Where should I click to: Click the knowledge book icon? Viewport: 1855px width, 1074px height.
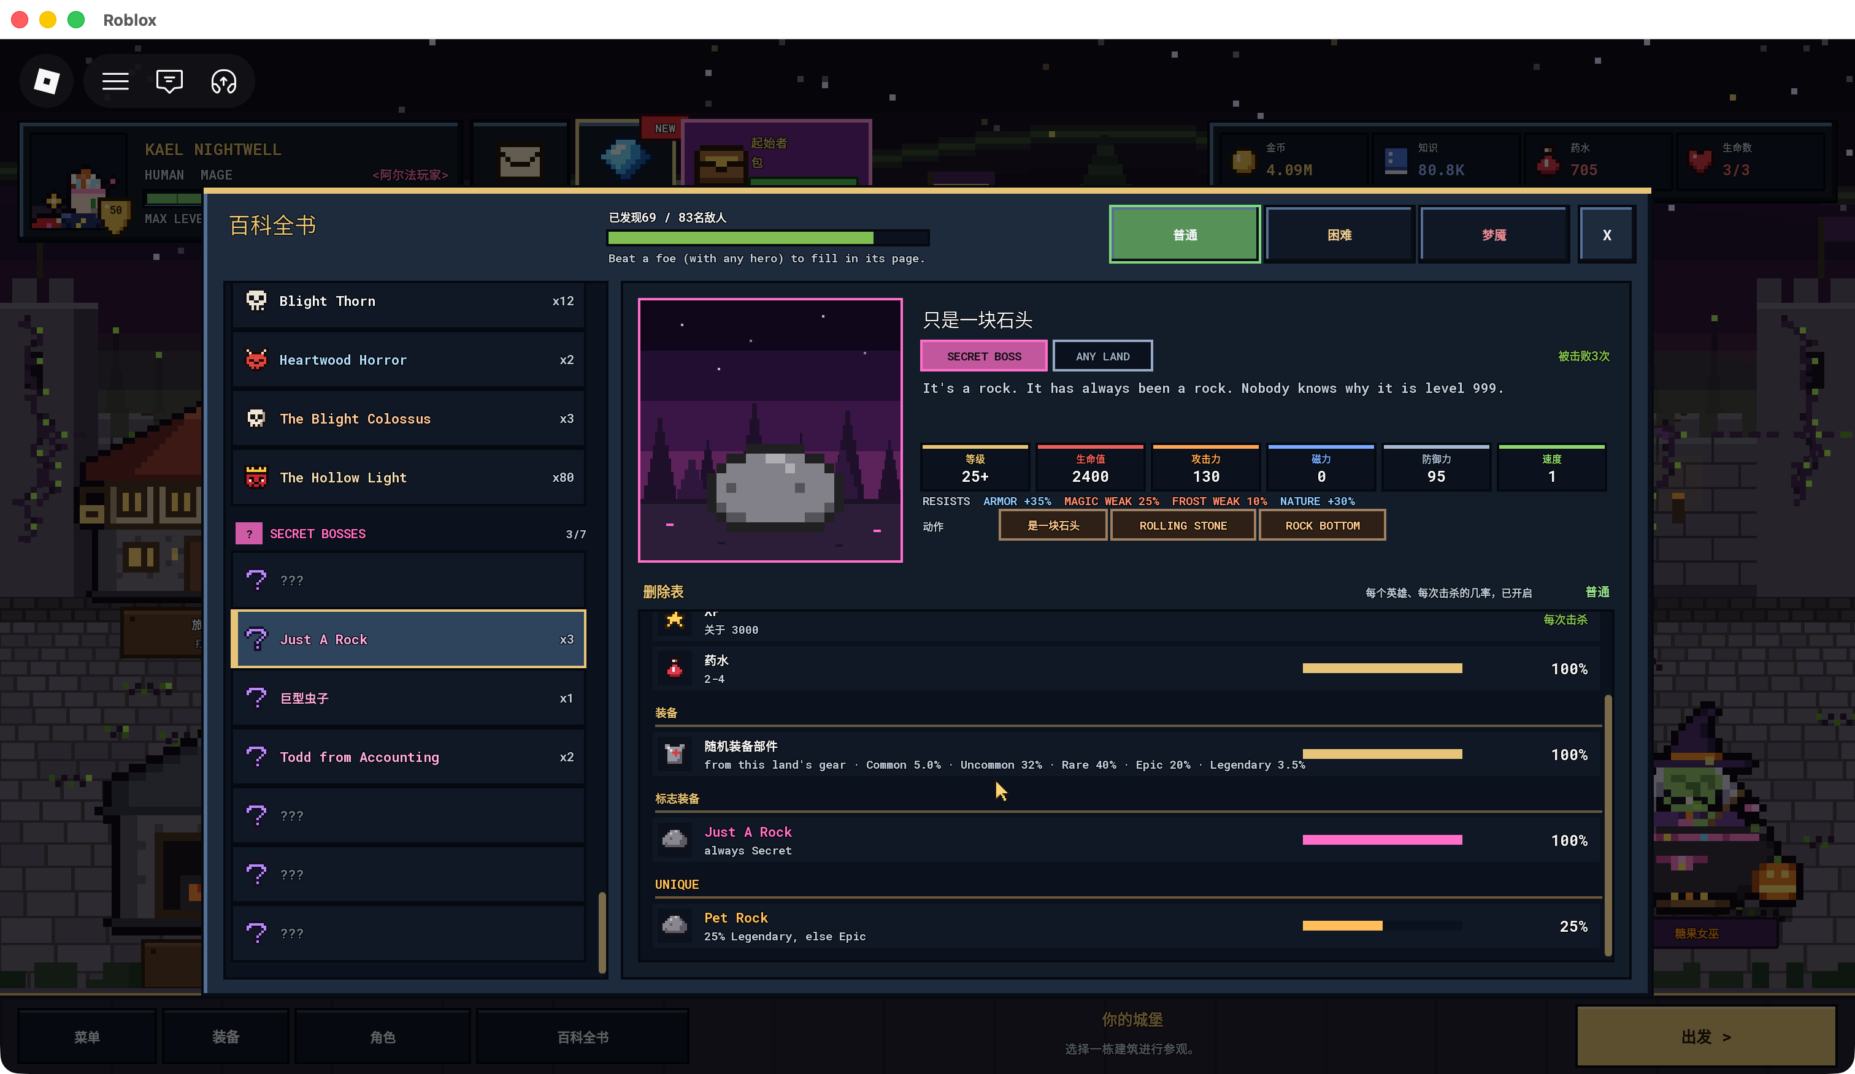pyautogui.click(x=1396, y=161)
